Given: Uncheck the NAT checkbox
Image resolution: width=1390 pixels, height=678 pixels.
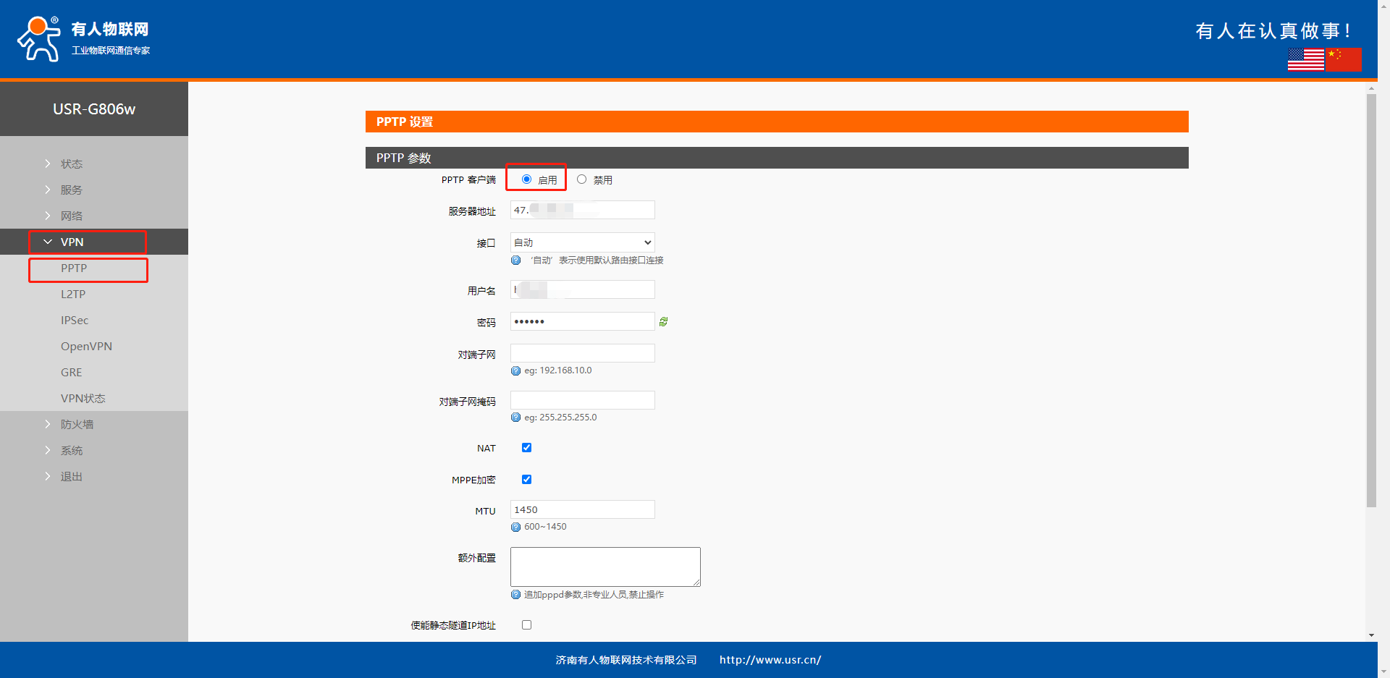Looking at the screenshot, I should click(526, 448).
